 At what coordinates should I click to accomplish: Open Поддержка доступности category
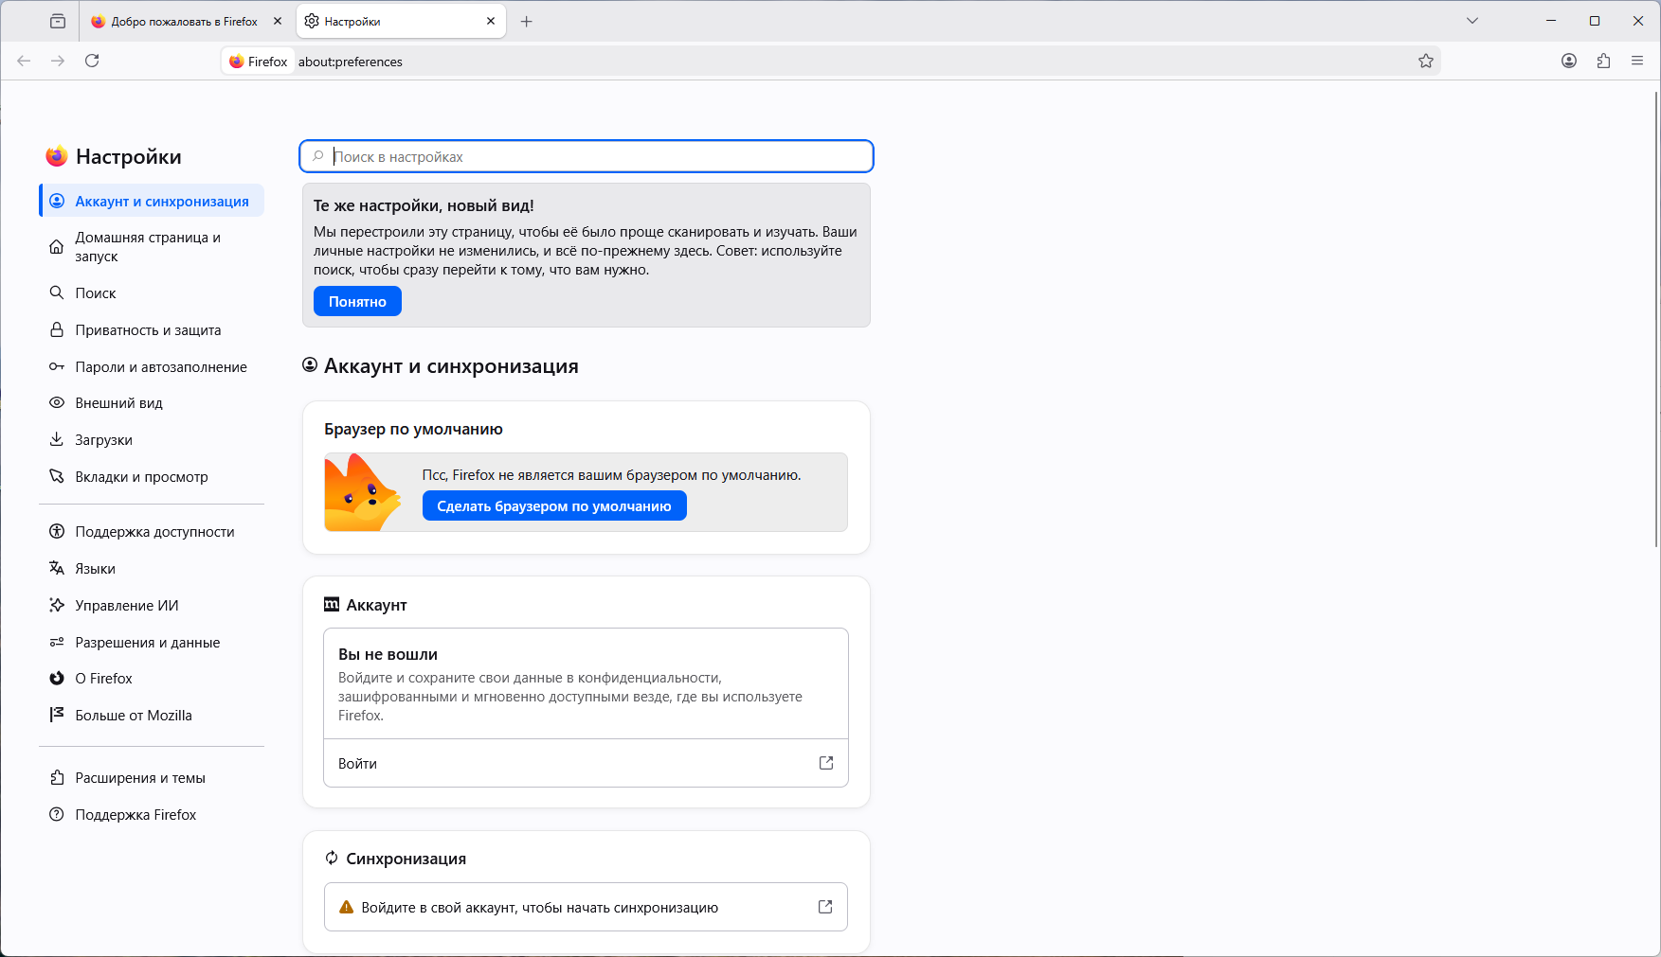(x=152, y=532)
